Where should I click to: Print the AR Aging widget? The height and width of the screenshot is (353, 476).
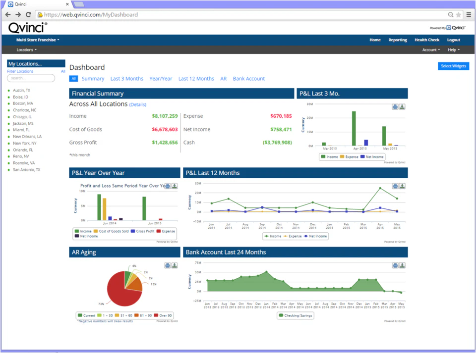coord(168,265)
